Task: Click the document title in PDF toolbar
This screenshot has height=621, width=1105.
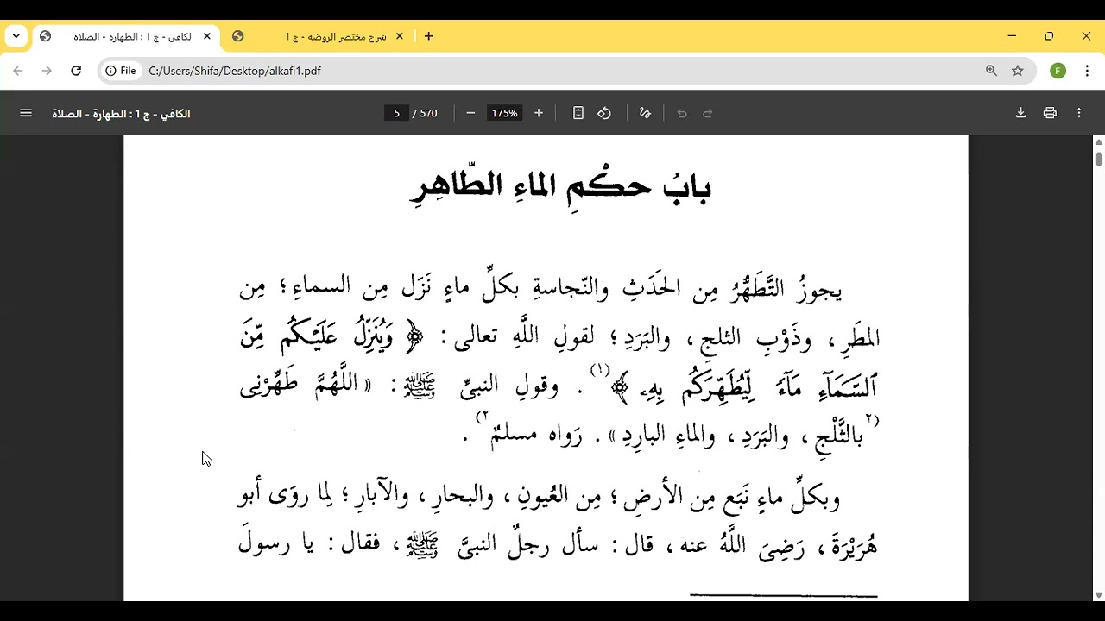Action: pyautogui.click(x=121, y=114)
